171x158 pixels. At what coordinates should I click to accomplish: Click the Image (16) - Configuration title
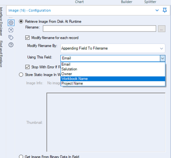(29, 10)
